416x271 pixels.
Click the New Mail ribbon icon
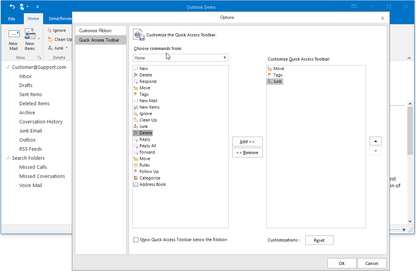pyautogui.click(x=14, y=35)
